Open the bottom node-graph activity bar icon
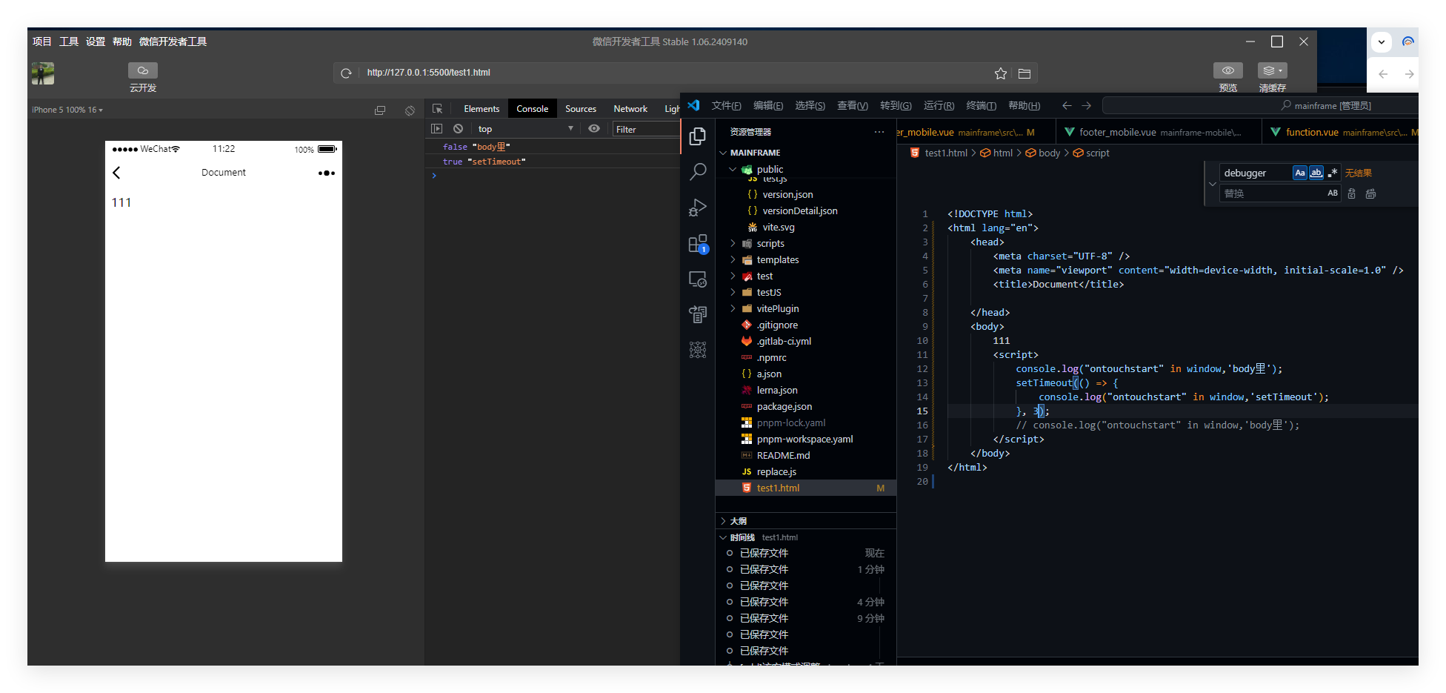 (x=698, y=350)
